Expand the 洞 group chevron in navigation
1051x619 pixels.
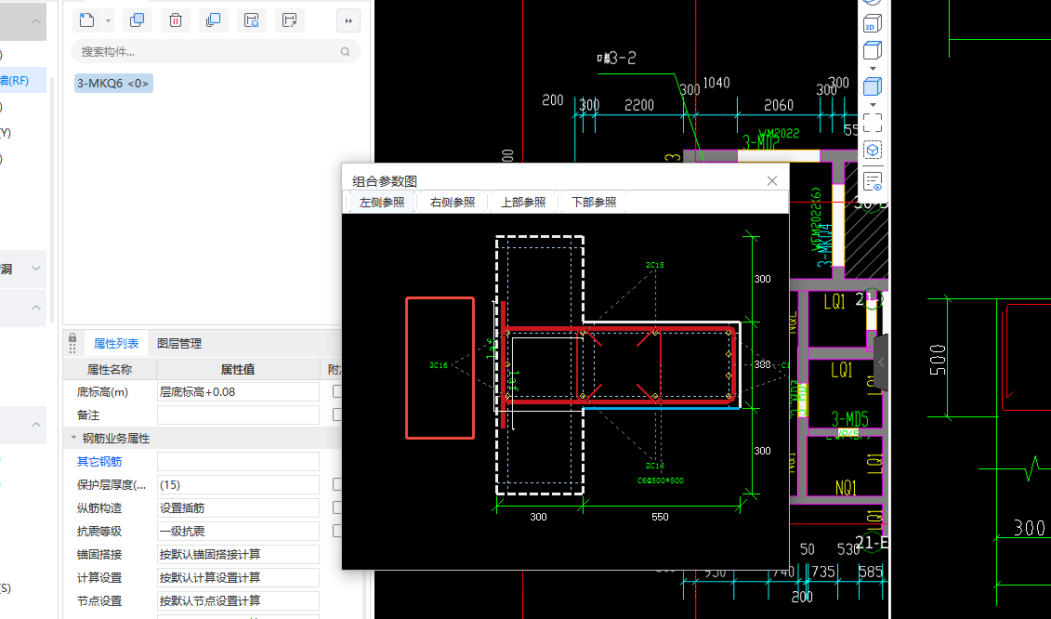click(36, 269)
